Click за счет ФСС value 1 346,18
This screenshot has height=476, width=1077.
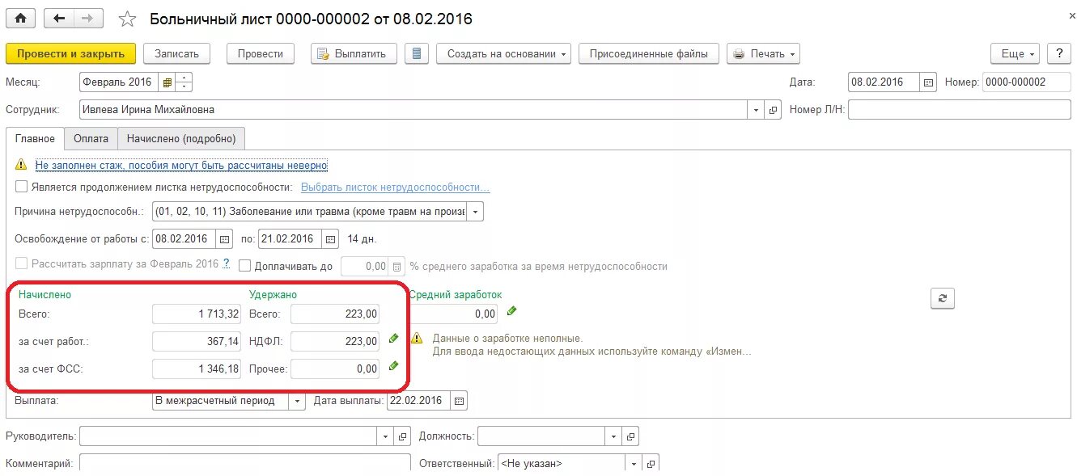point(197,369)
